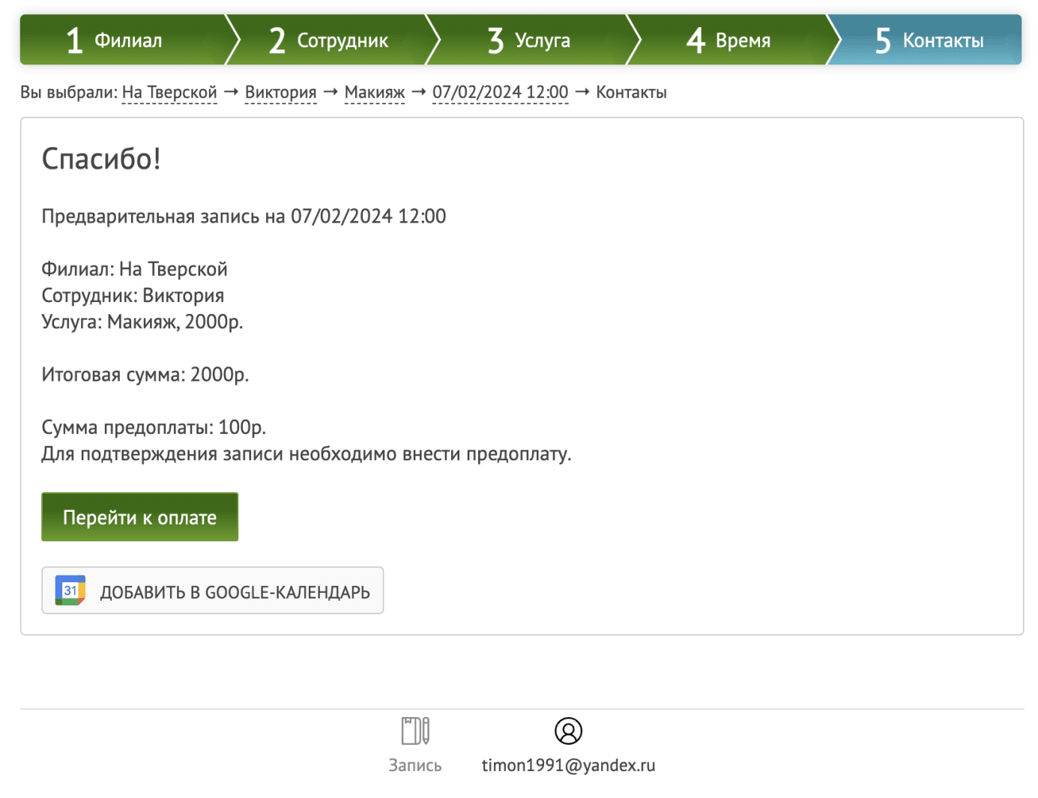Click the Спасибо confirmation heading
Viewport: 1038px width, 798px height.
[x=100, y=159]
